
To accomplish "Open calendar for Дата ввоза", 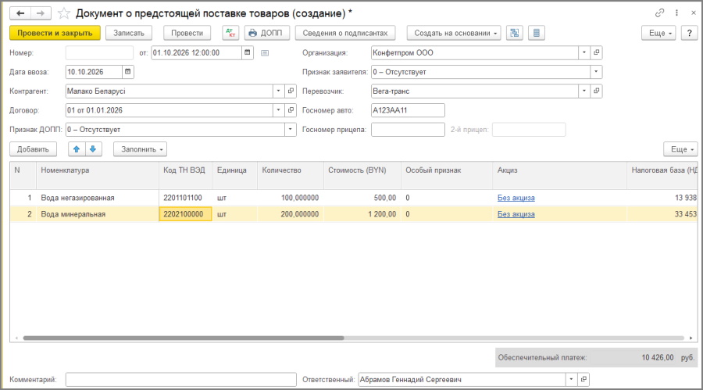I will tap(128, 72).
